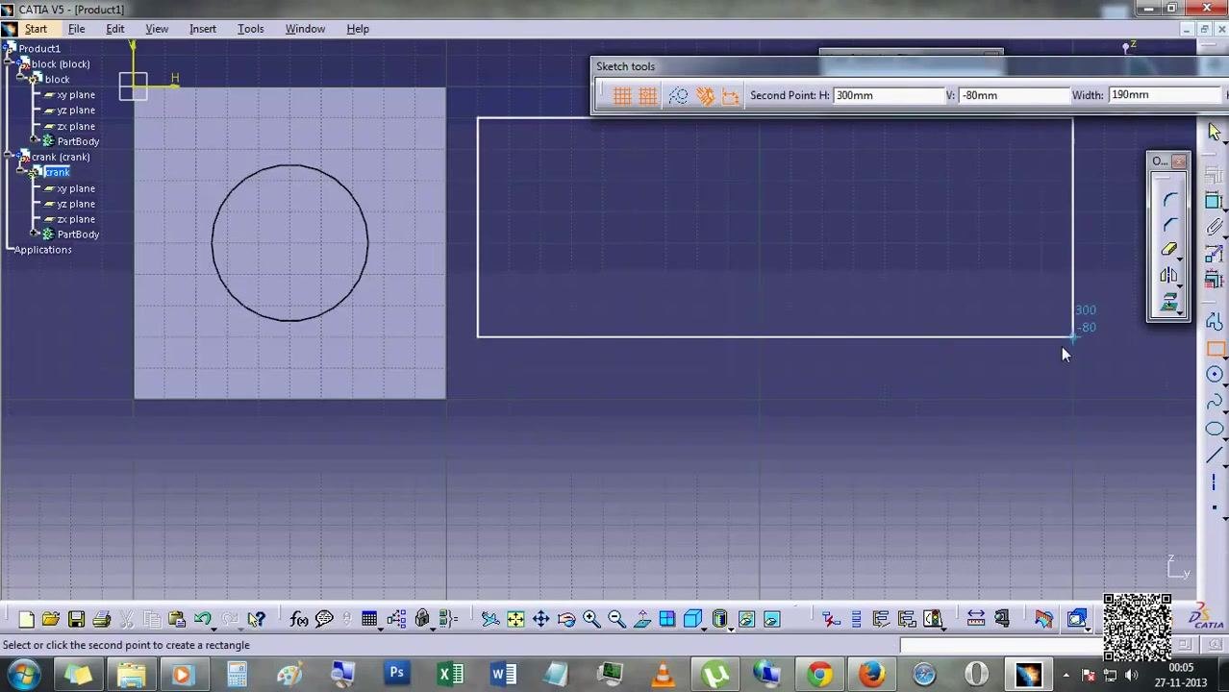Image resolution: width=1229 pixels, height=692 pixels.
Task: Toggle Snap to Point in Sketch tools
Action: 648,95
